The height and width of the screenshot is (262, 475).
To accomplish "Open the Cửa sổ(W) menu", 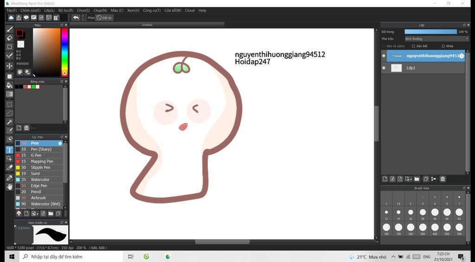I will (x=173, y=10).
